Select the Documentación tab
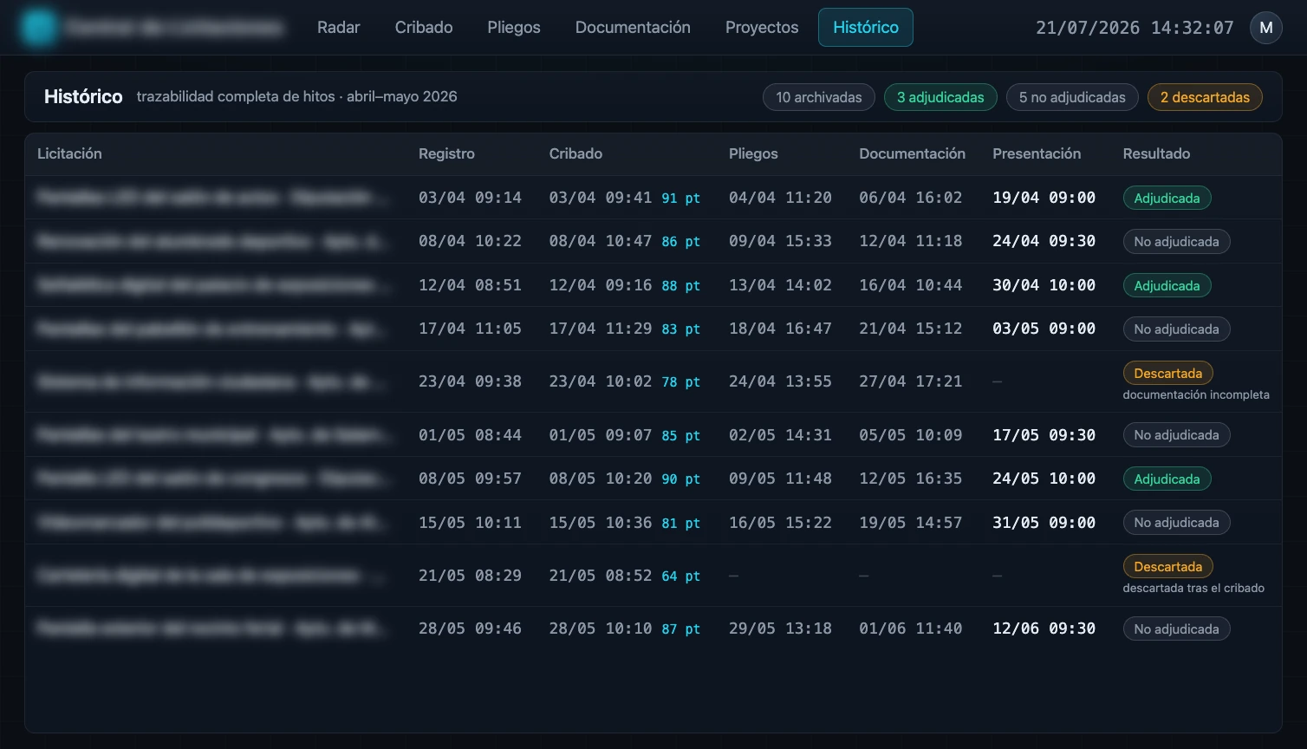Image resolution: width=1307 pixels, height=749 pixels. pyautogui.click(x=633, y=28)
